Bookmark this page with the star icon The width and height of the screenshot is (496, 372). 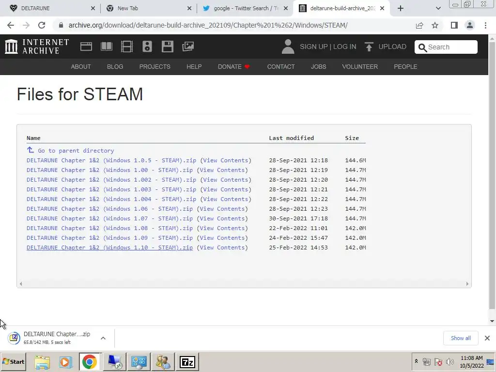pyautogui.click(x=435, y=25)
